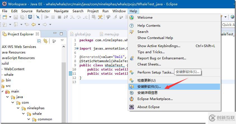The width and height of the screenshot is (236, 124).
Task: Select 安装新软件(S) menu entry
Action: pyautogui.click(x=174, y=87)
